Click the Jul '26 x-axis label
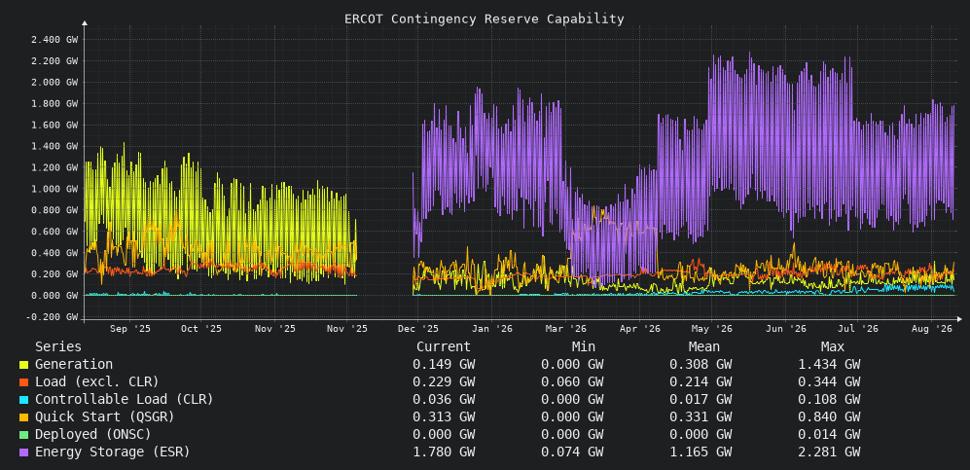This screenshot has height=470, width=970. click(x=857, y=329)
